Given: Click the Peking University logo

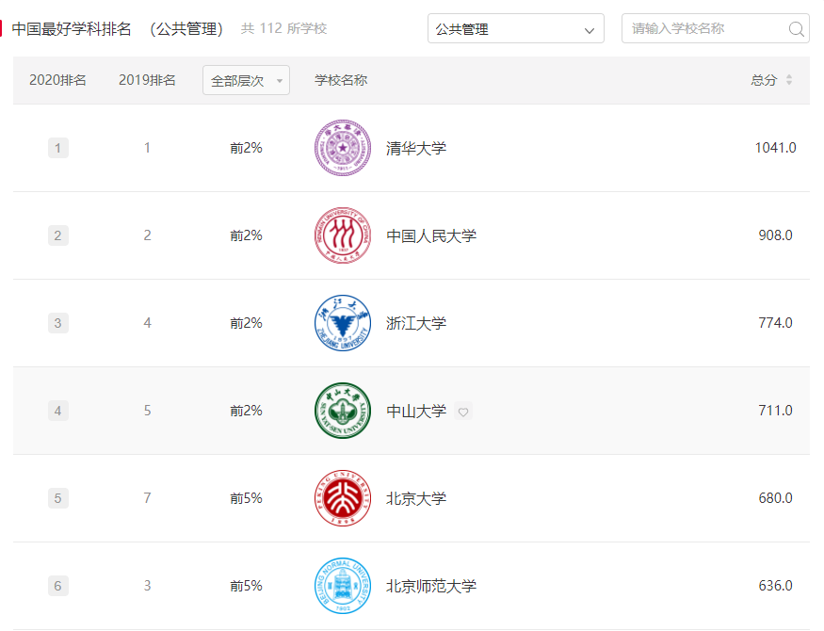Looking at the screenshot, I should 342,498.
